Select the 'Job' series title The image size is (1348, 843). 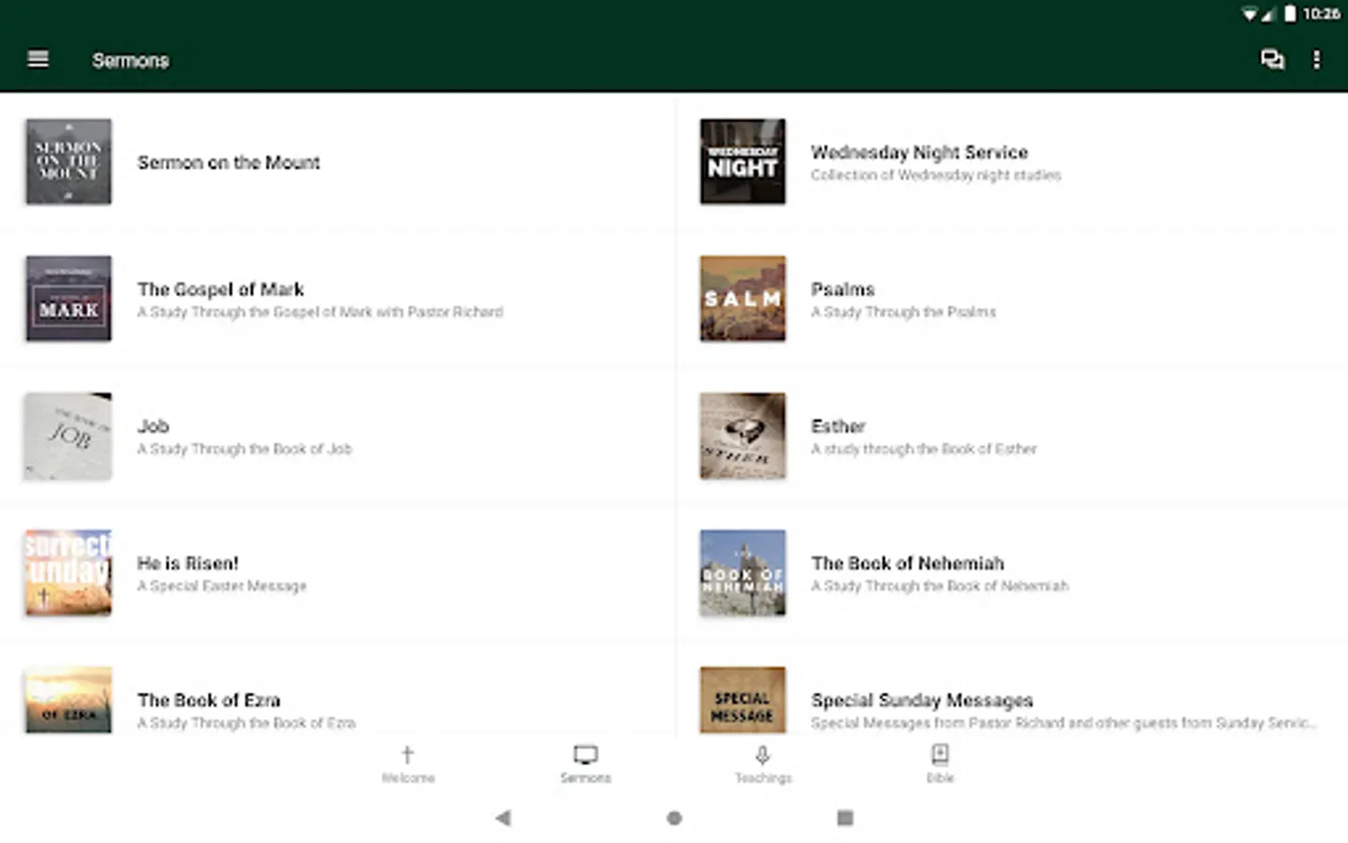[154, 426]
